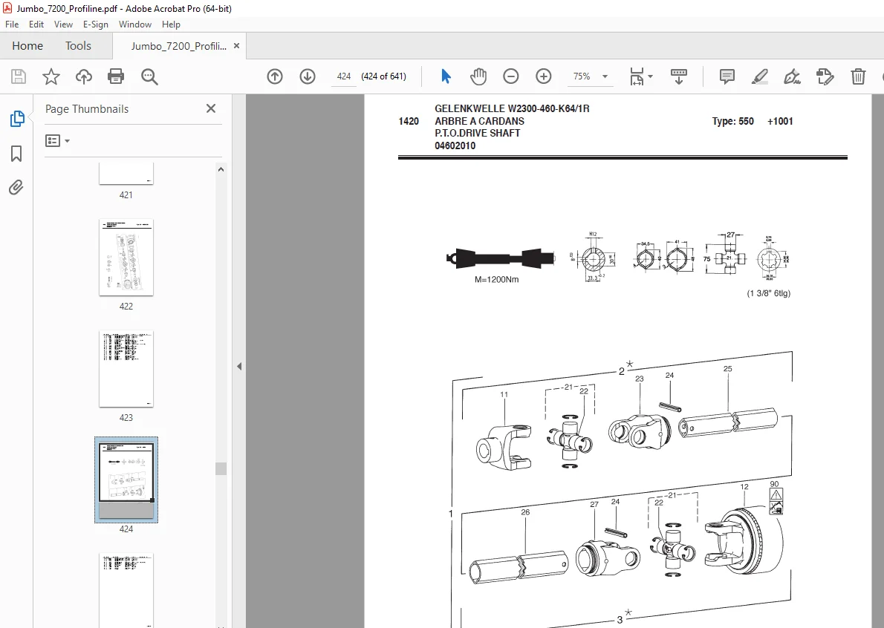Image resolution: width=884 pixels, height=628 pixels.
Task: Select page 423 thumbnail
Action: pyautogui.click(x=126, y=368)
